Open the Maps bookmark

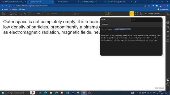coord(22,9)
